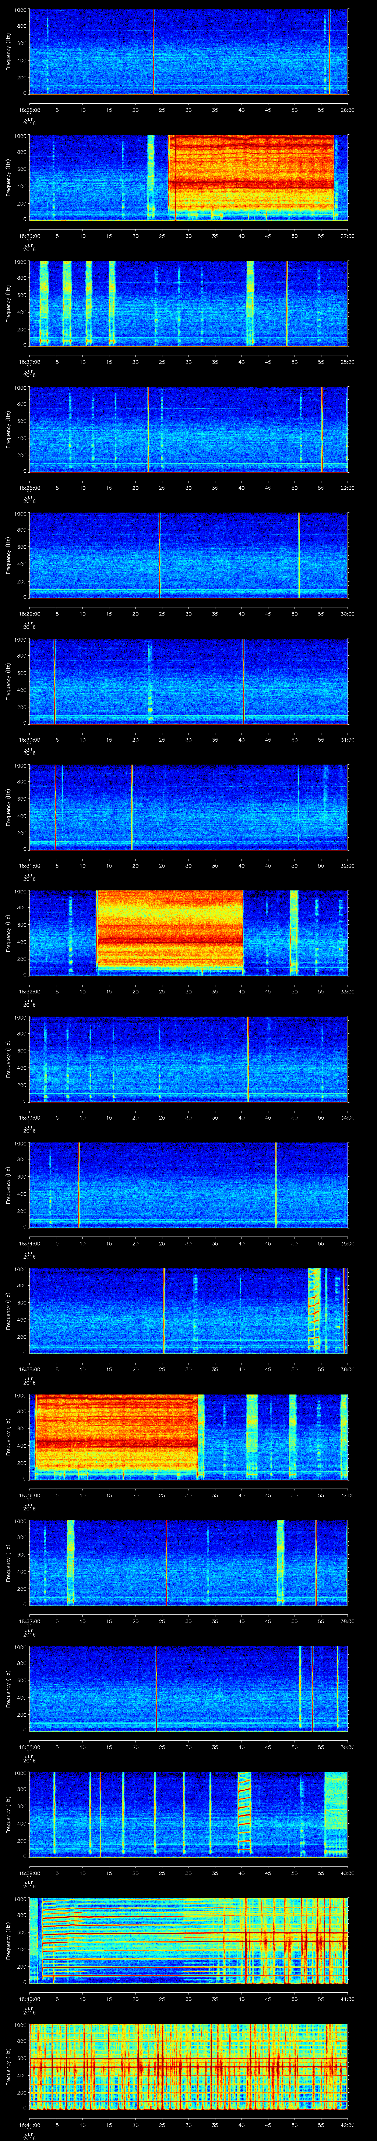Click the 18:30:00 start time label
The height and width of the screenshot is (2141, 377).
pos(29,740)
